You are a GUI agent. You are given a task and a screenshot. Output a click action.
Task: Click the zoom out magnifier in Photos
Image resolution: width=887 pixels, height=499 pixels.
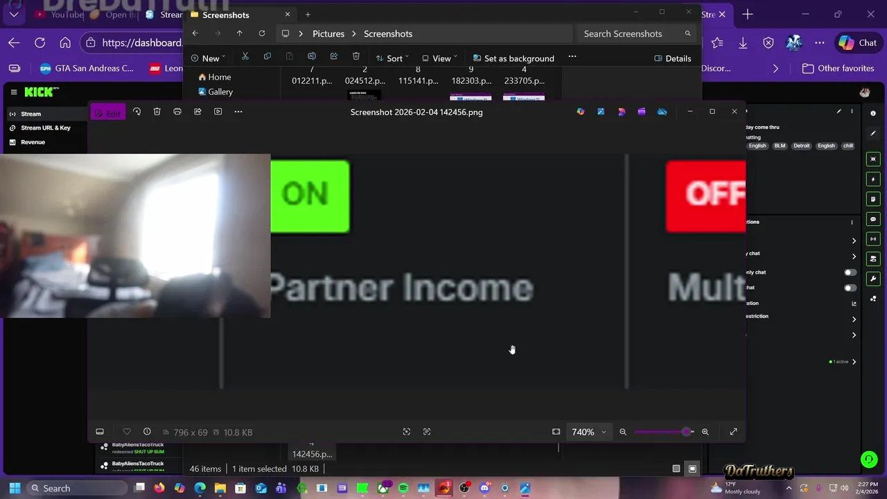point(623,432)
